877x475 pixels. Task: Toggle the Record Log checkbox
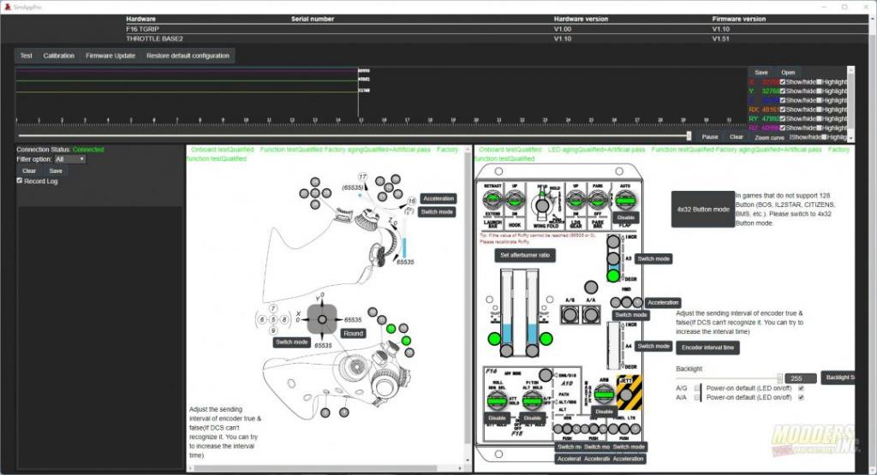pyautogui.click(x=20, y=181)
